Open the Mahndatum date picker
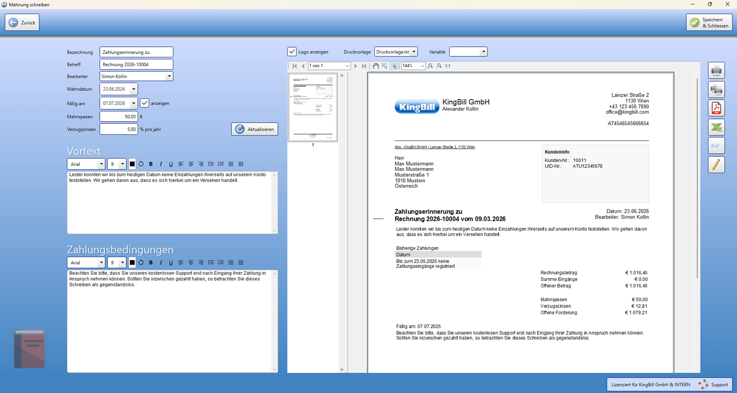This screenshot has width=737, height=393. [134, 89]
